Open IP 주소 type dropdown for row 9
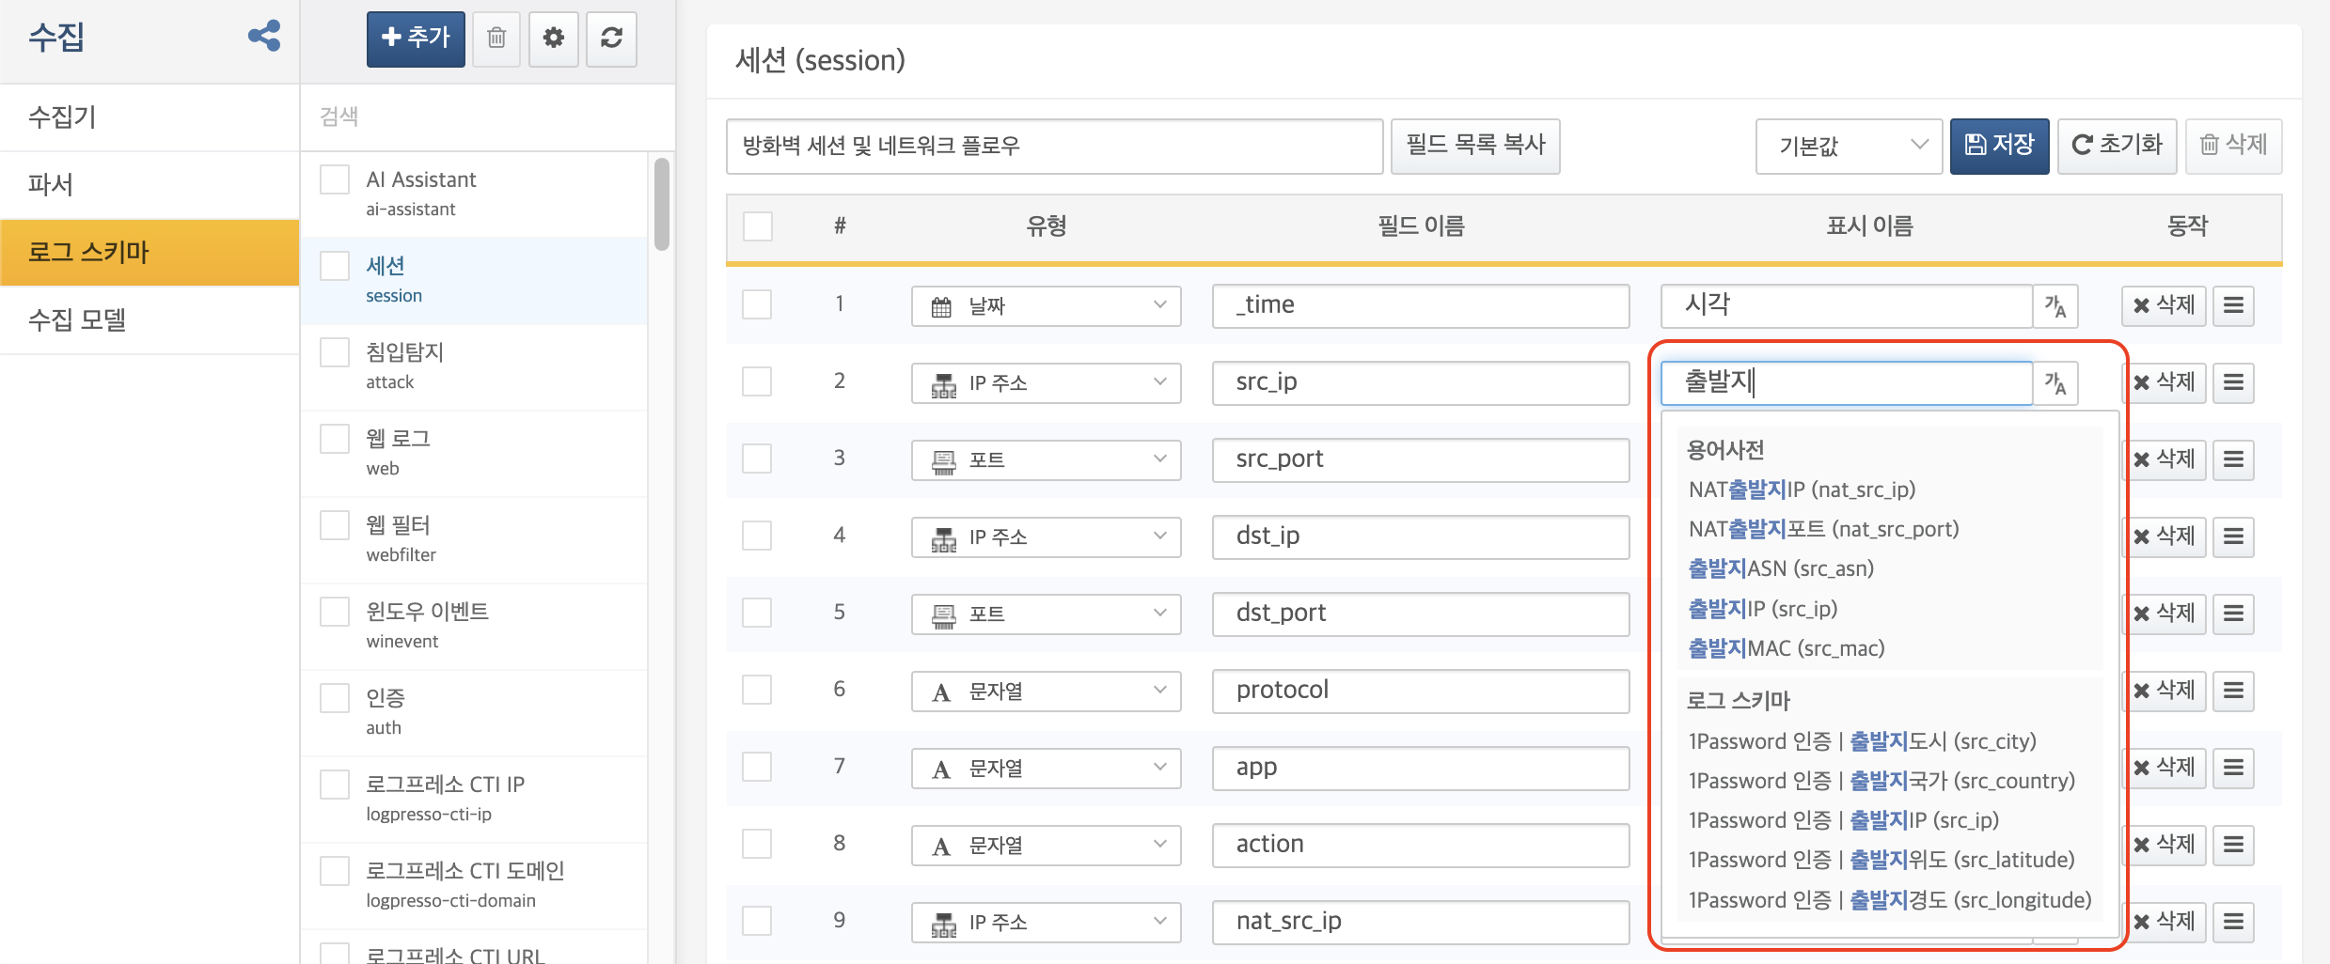Screen dimensions: 2330x964 pos(1046,923)
